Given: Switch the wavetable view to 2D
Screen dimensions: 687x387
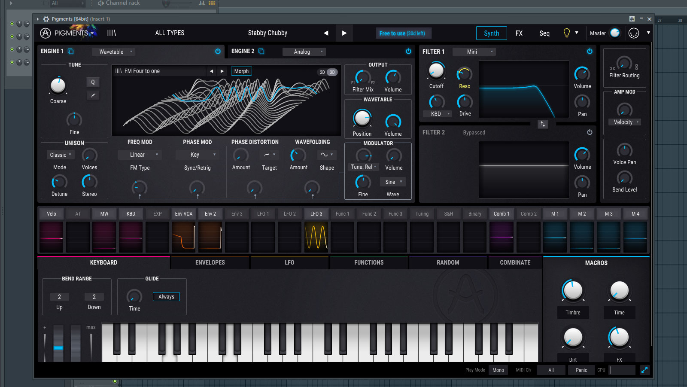Looking at the screenshot, I should [322, 72].
